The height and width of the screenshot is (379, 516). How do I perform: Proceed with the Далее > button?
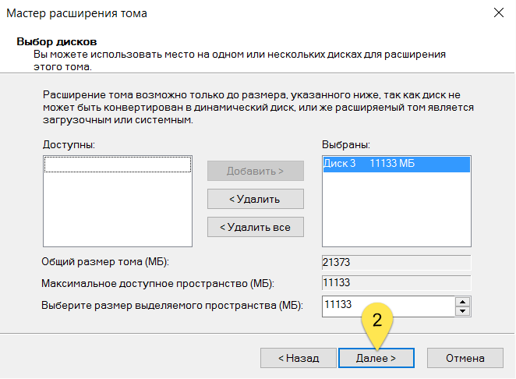[x=376, y=358]
